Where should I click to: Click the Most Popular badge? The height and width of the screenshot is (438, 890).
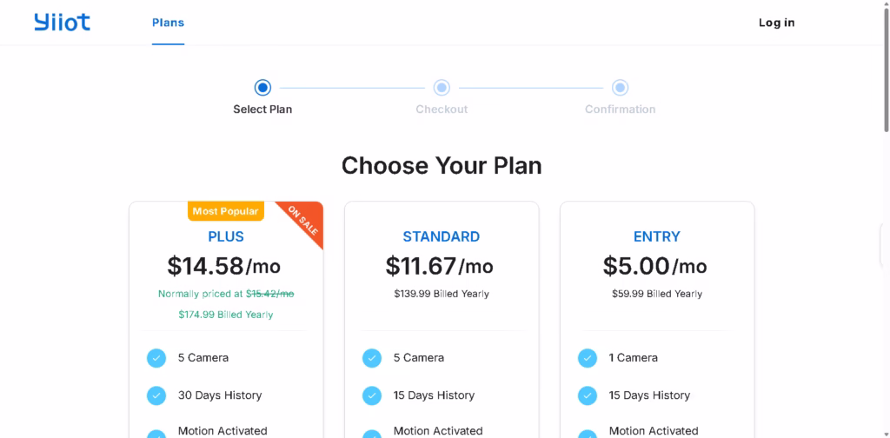(x=225, y=211)
